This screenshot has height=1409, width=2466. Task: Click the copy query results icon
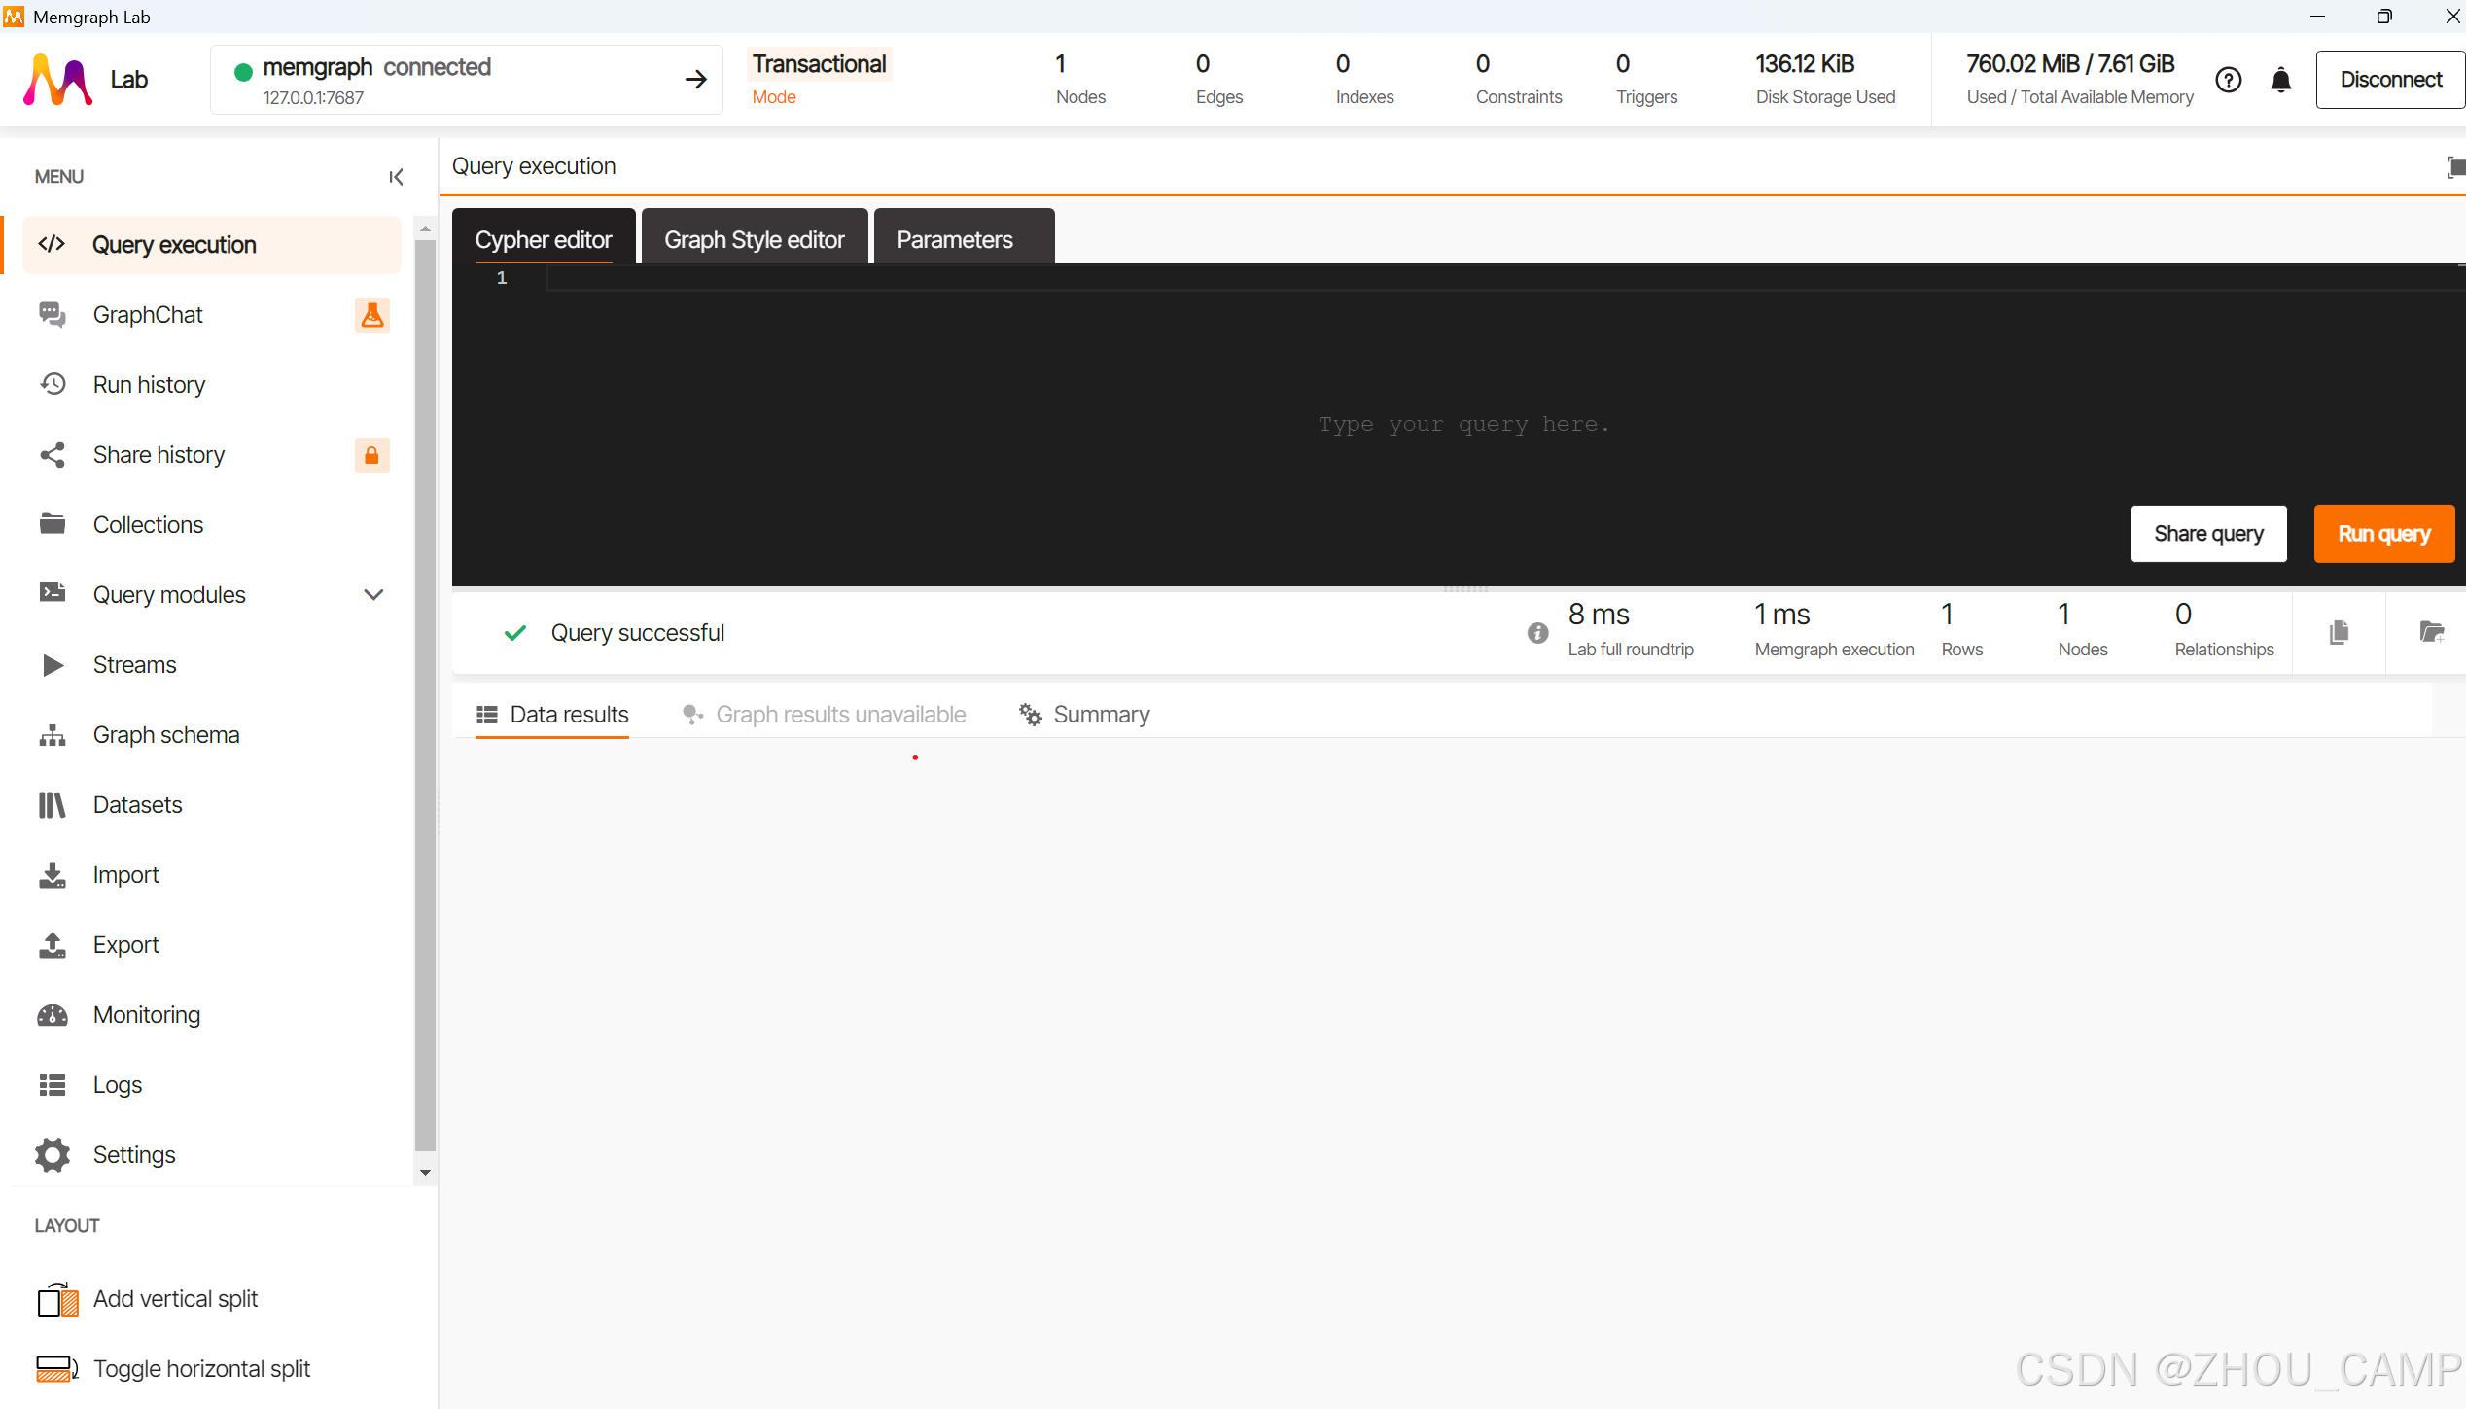[x=2339, y=633]
